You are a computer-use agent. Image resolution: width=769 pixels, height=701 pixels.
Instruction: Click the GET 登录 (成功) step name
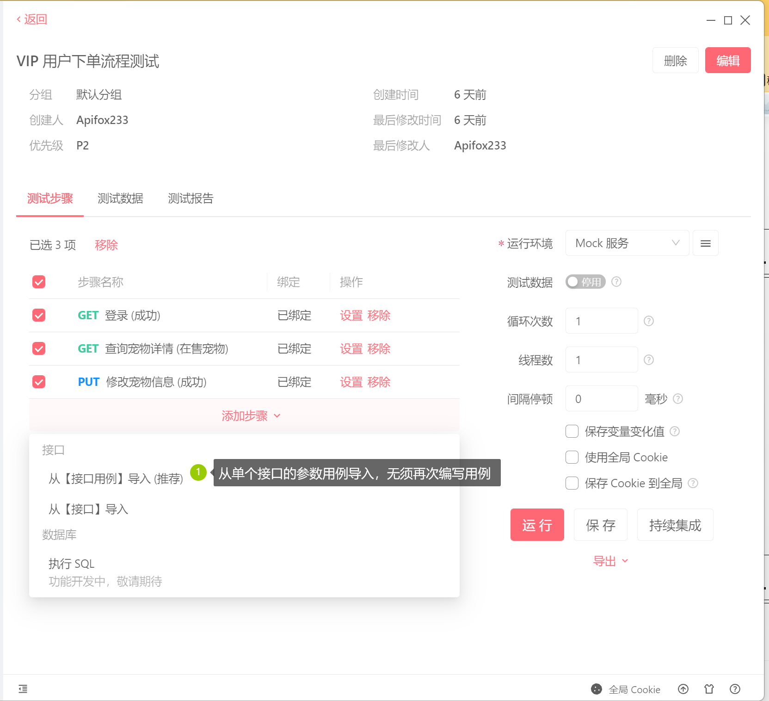click(x=119, y=316)
